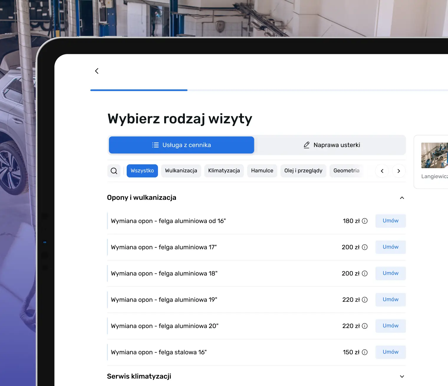Image resolution: width=448 pixels, height=386 pixels.
Task: Select the Wulkanizacja filter chip
Action: [x=181, y=171]
